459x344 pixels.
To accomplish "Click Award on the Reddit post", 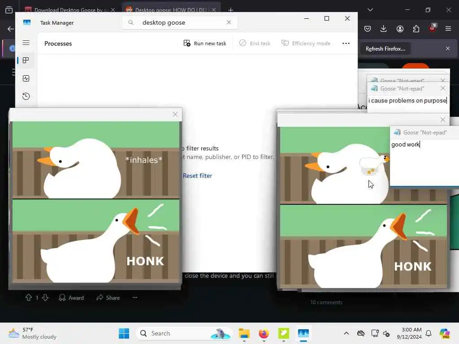I will [71, 298].
